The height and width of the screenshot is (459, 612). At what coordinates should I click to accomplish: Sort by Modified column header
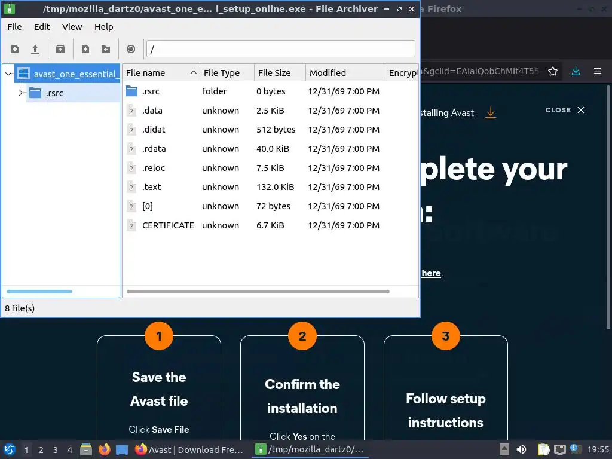point(345,73)
